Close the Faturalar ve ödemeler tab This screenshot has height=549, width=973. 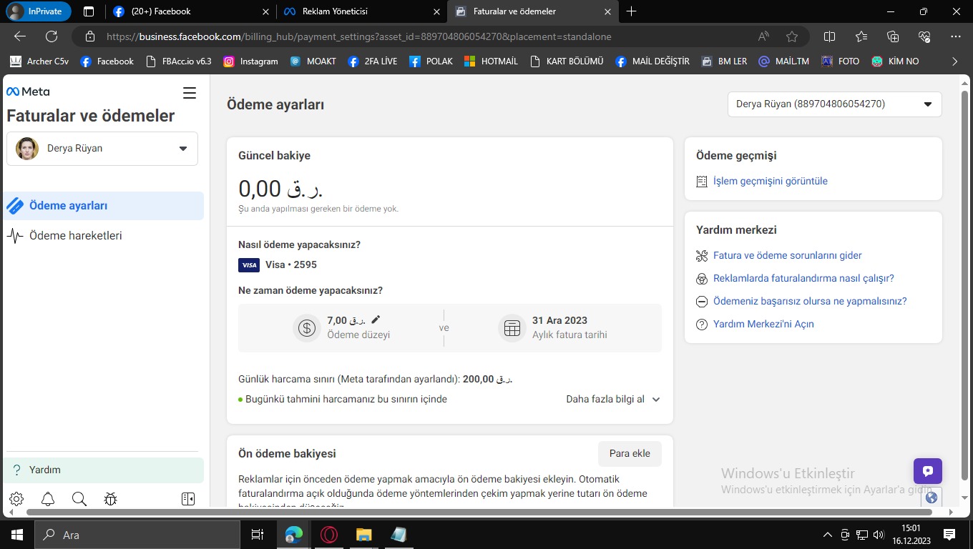(x=608, y=11)
